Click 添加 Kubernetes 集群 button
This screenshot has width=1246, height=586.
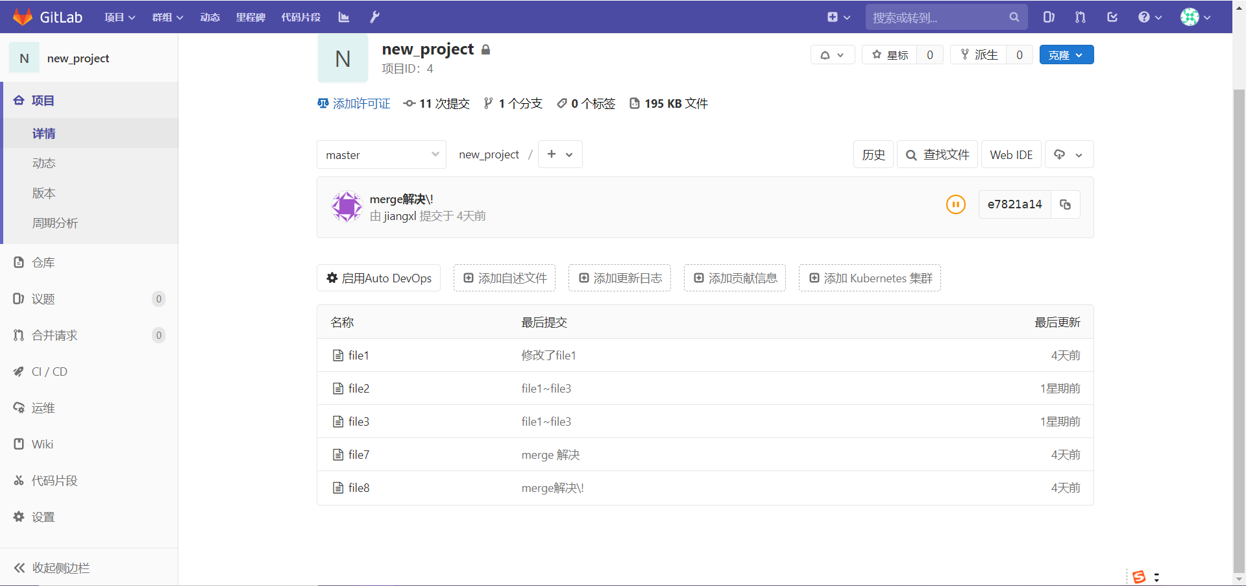[870, 278]
